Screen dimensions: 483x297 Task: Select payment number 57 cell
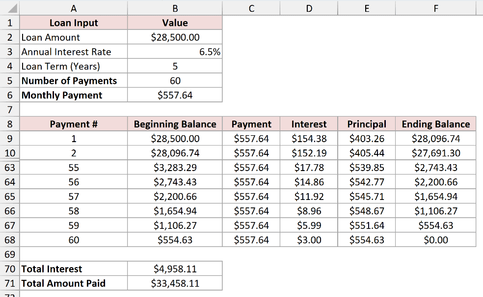tap(73, 196)
